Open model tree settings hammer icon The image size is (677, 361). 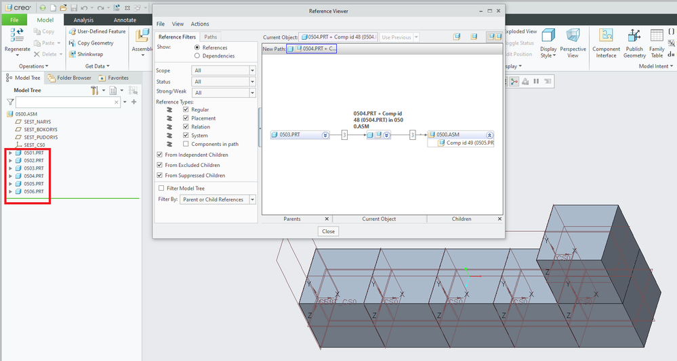pos(96,90)
